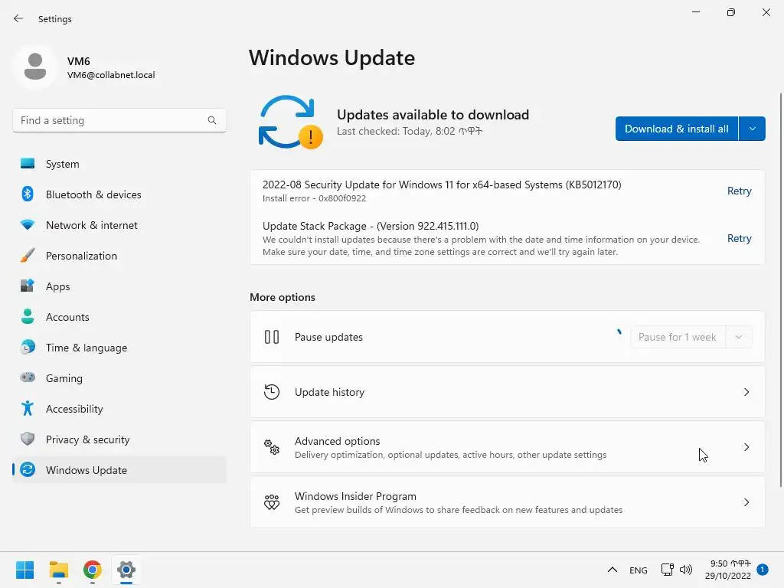Click Download & install all button

[677, 129]
